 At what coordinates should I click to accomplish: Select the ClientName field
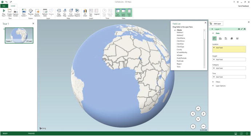(181, 38)
